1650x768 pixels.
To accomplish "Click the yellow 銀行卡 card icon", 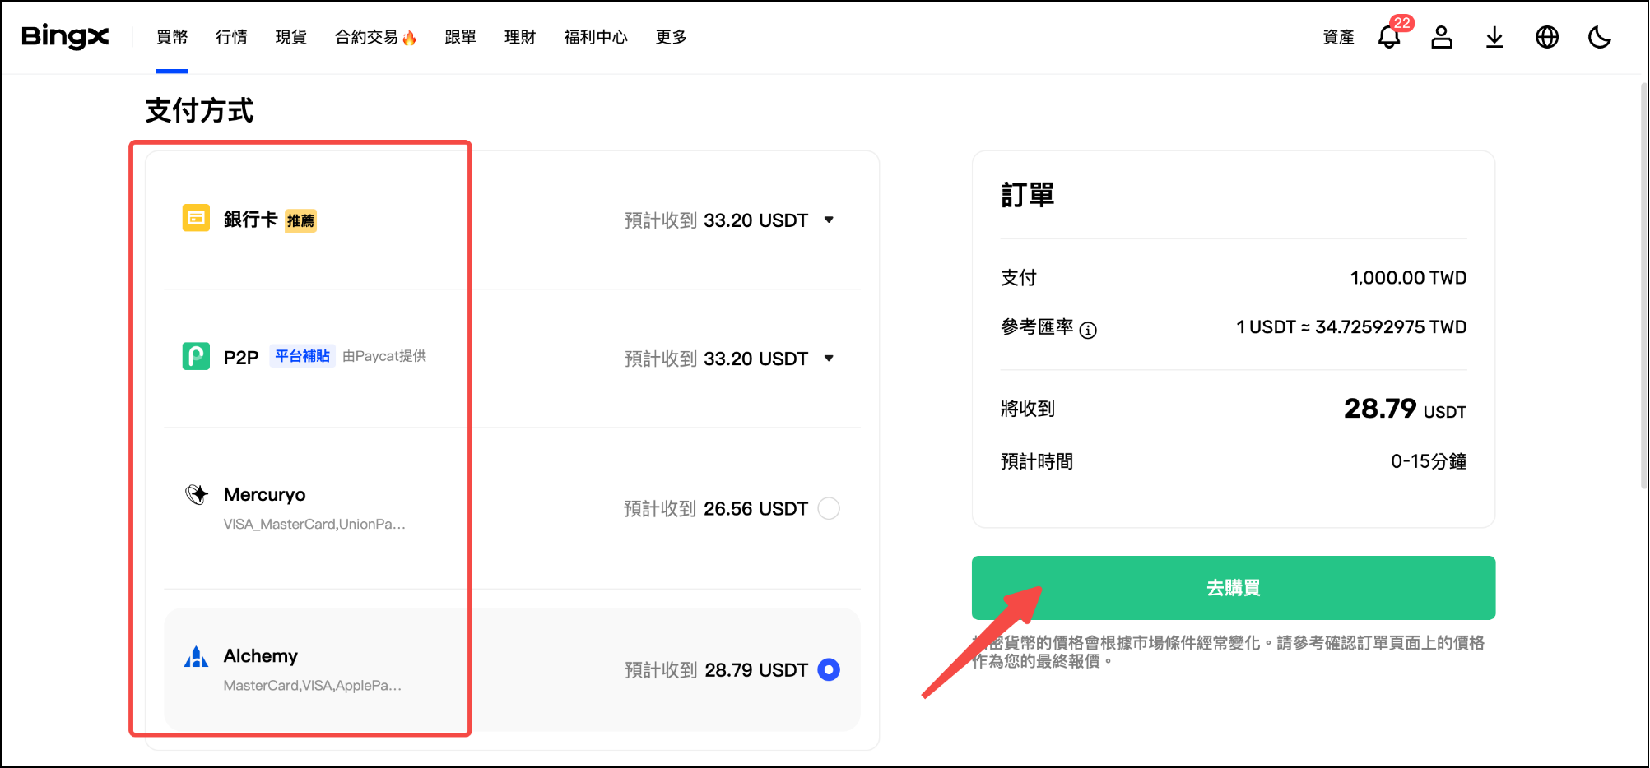I will pos(196,218).
